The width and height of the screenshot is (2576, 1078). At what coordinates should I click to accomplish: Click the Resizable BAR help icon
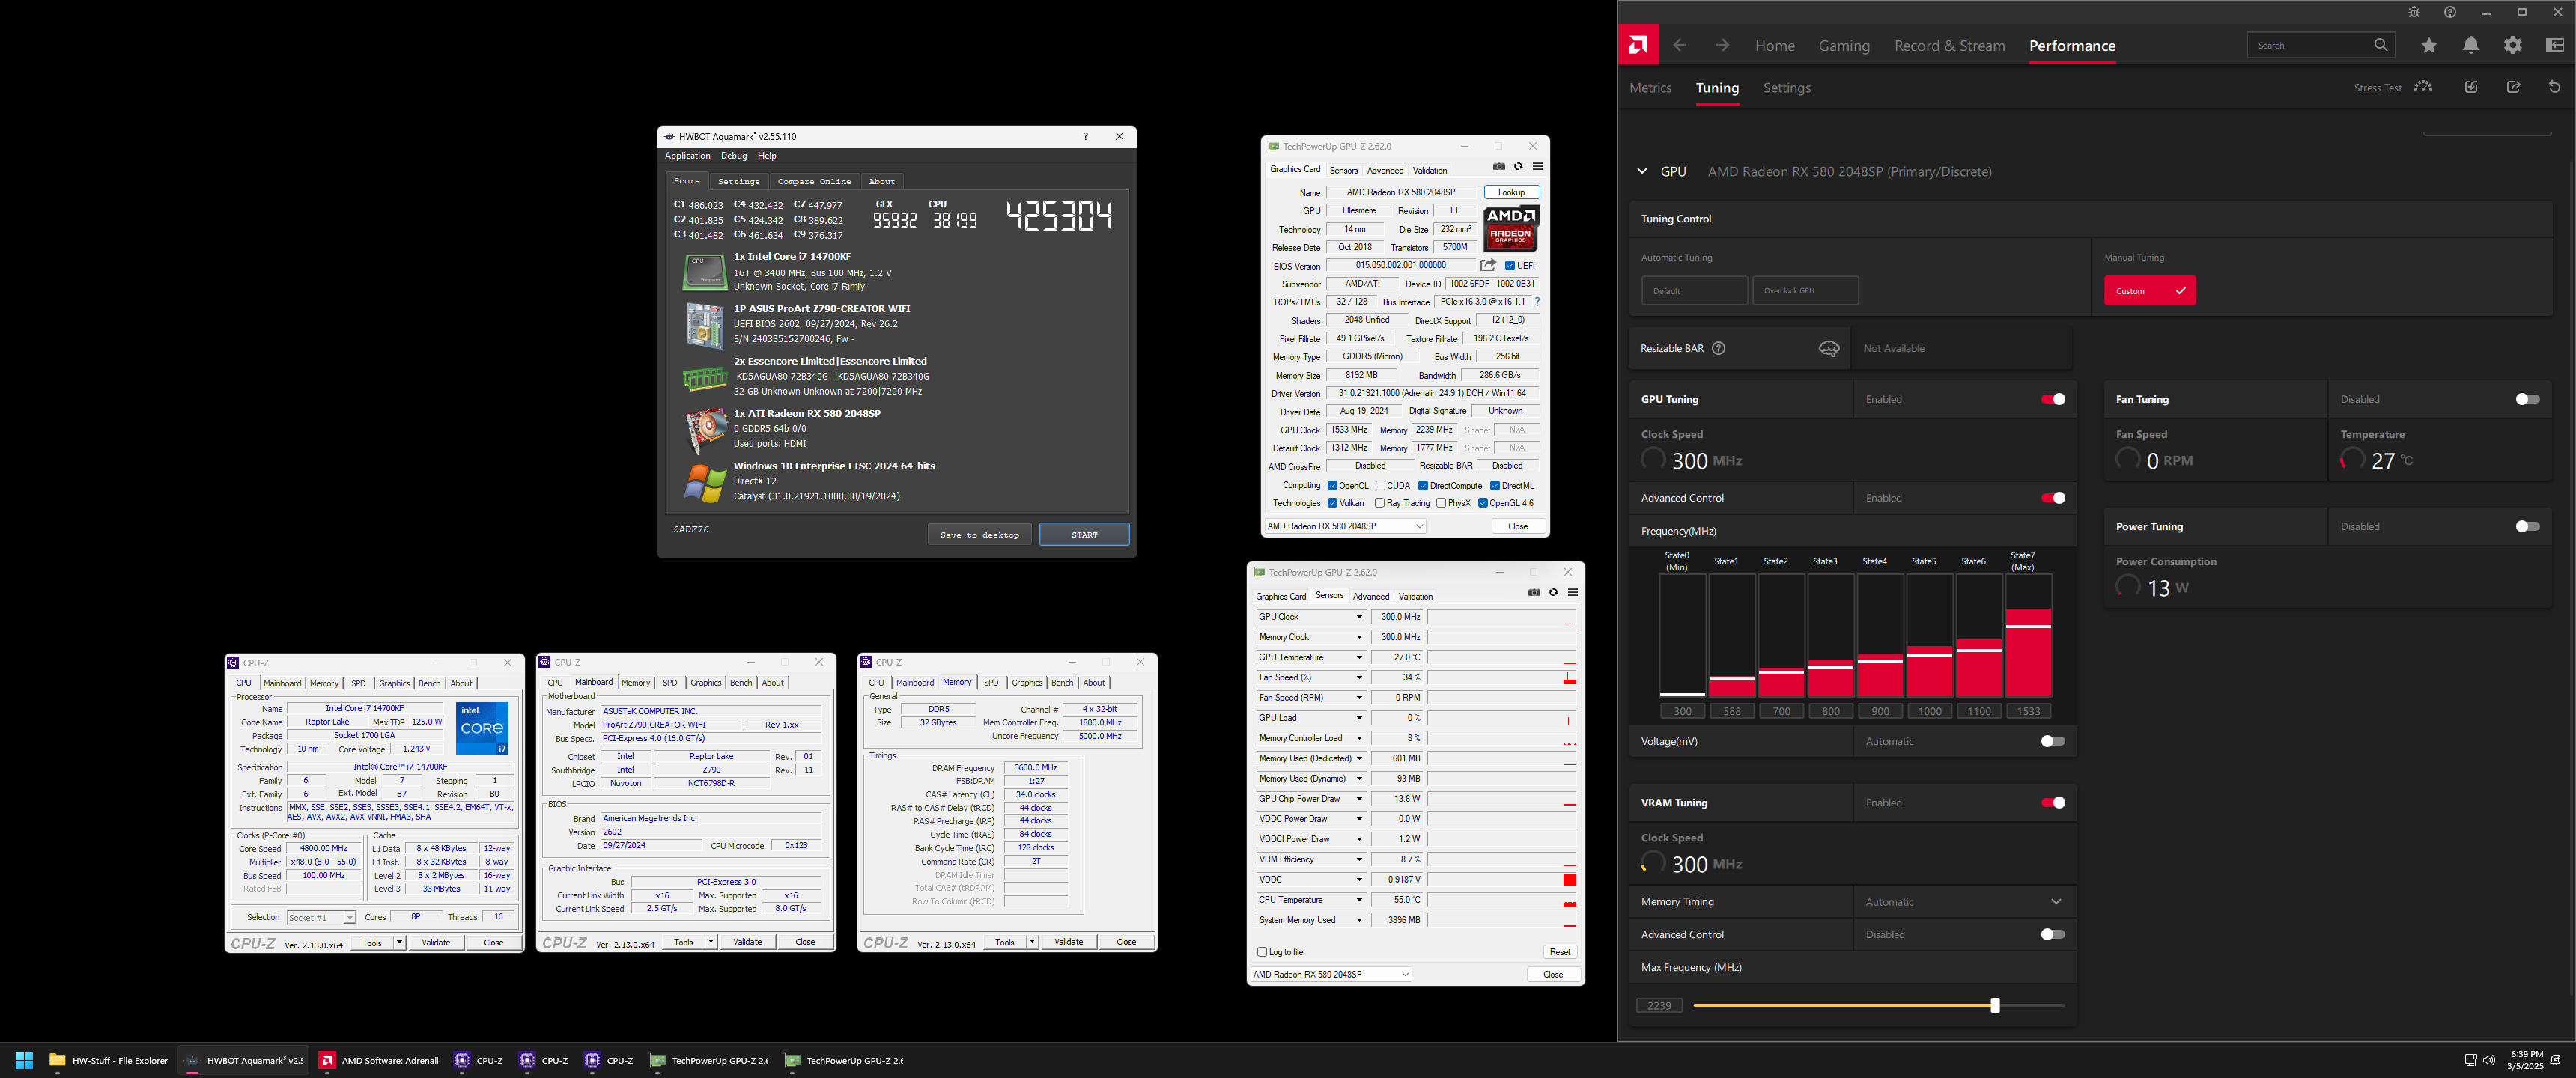(x=1719, y=348)
